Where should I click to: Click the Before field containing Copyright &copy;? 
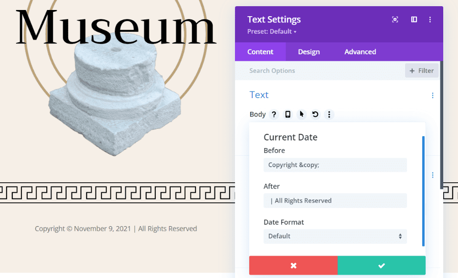click(x=335, y=165)
